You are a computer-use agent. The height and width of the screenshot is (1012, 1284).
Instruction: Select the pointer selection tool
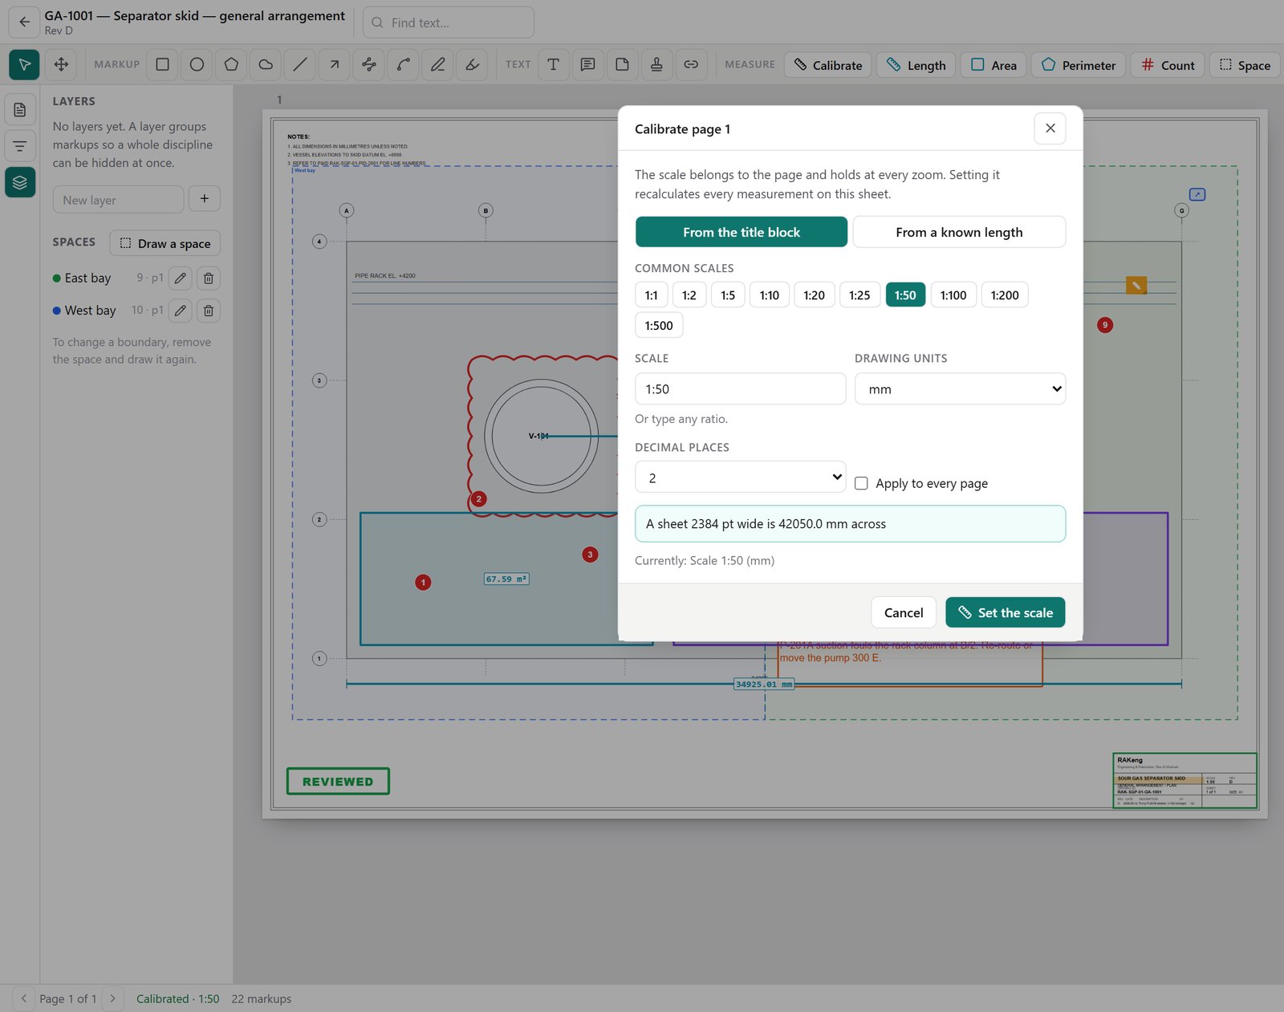(x=24, y=65)
